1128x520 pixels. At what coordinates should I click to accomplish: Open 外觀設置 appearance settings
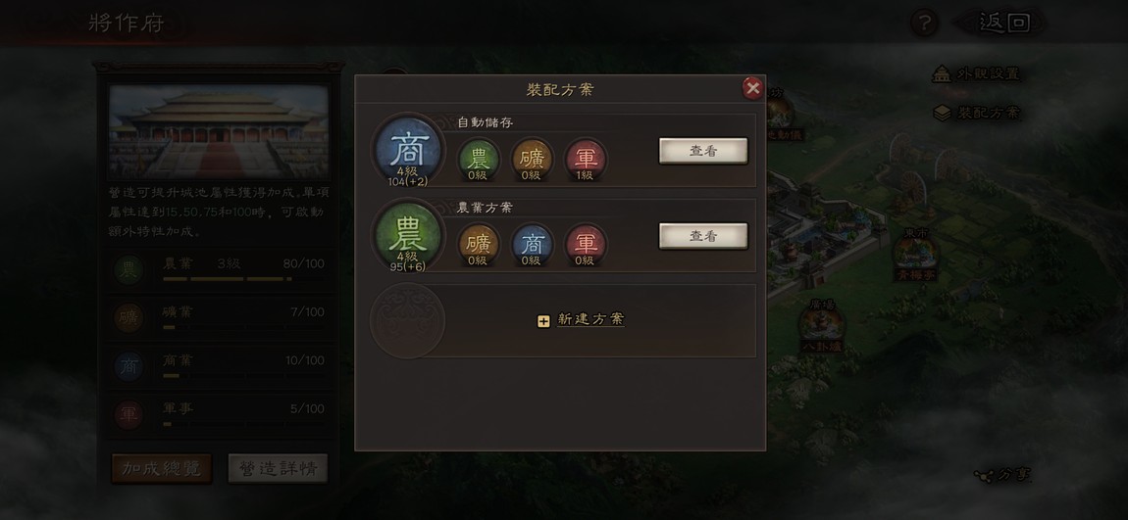976,74
